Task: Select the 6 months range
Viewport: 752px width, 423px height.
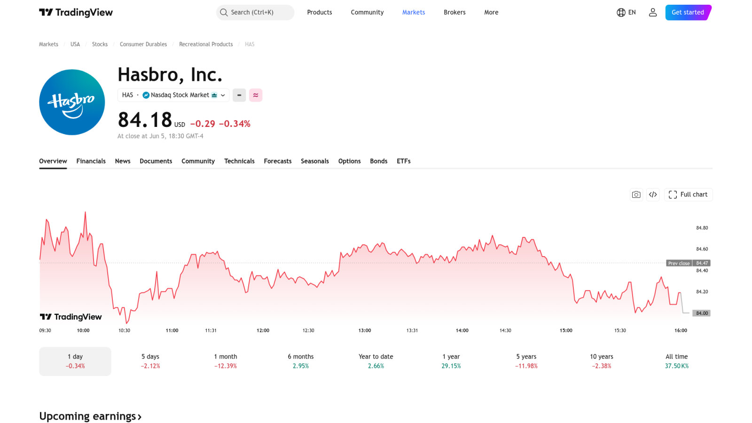Action: tap(301, 361)
